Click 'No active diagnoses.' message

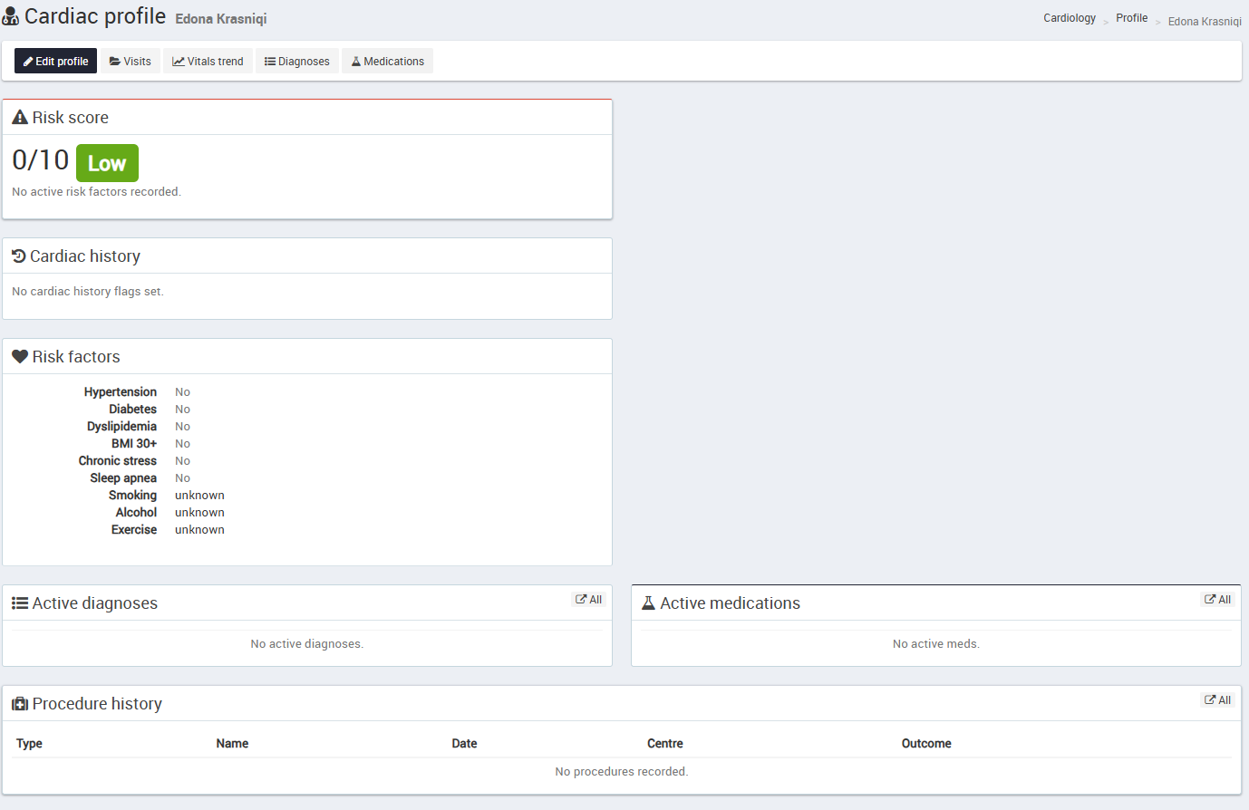point(306,643)
